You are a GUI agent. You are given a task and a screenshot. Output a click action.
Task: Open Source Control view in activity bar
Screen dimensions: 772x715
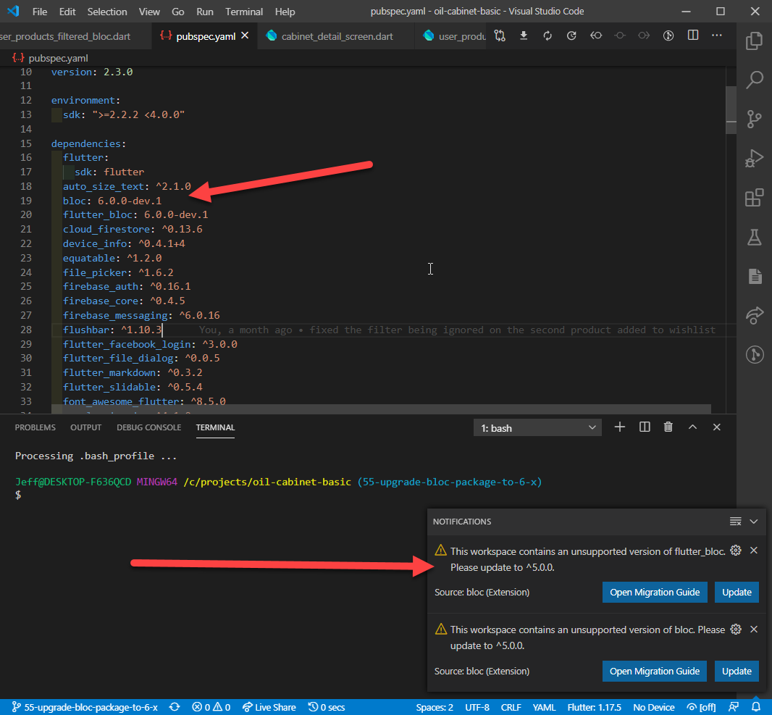point(754,119)
